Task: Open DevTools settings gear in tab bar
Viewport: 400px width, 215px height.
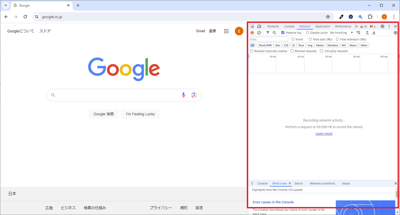Action: point(382,26)
